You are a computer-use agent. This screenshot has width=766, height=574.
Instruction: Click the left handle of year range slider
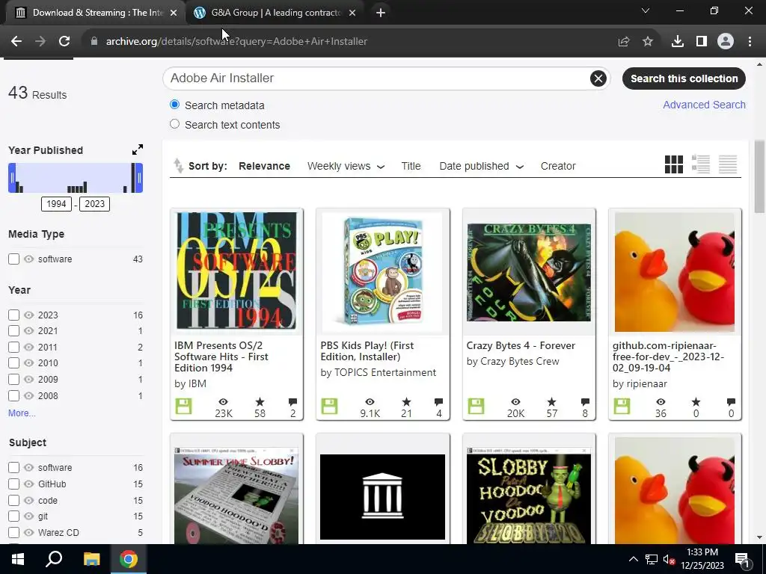(x=12, y=178)
